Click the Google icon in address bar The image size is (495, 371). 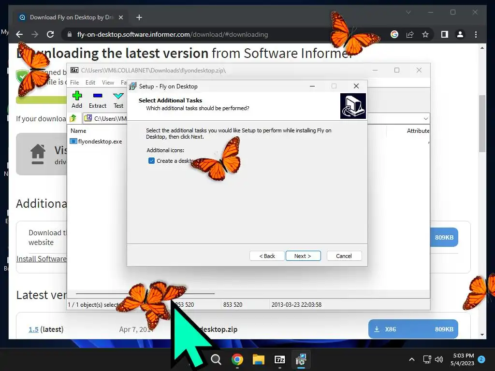pos(394,34)
